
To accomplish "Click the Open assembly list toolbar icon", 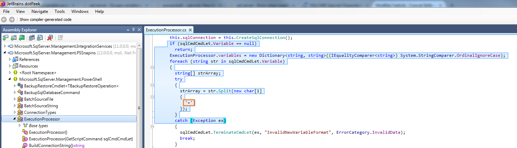I will point(32,38).
